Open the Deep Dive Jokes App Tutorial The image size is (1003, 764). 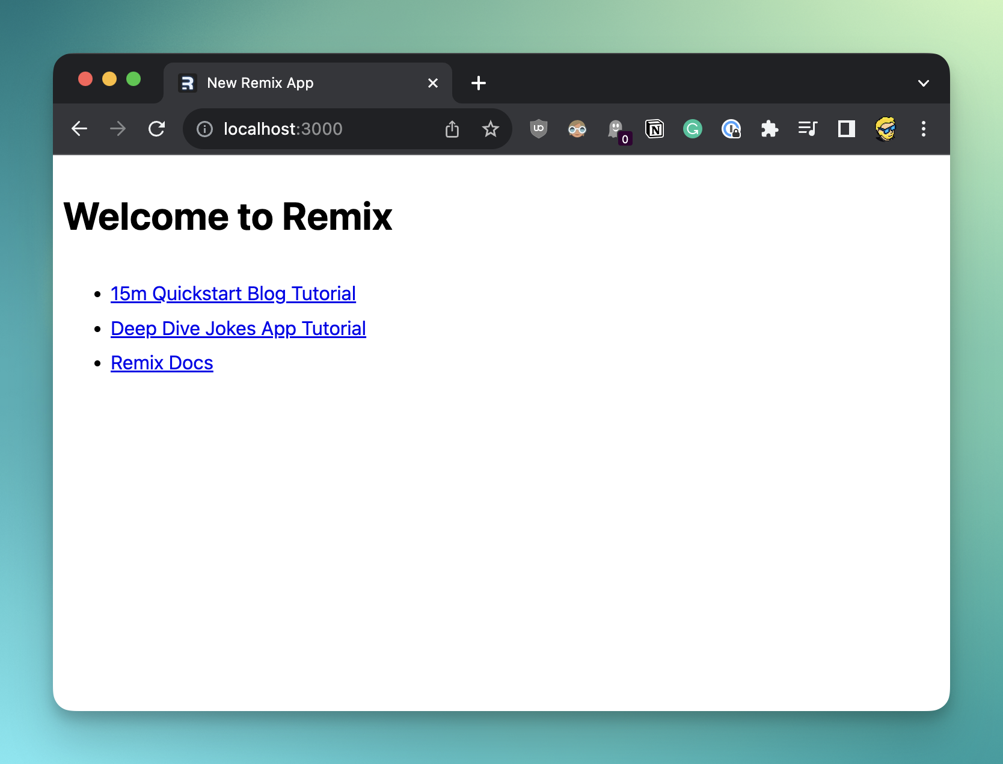pos(238,328)
